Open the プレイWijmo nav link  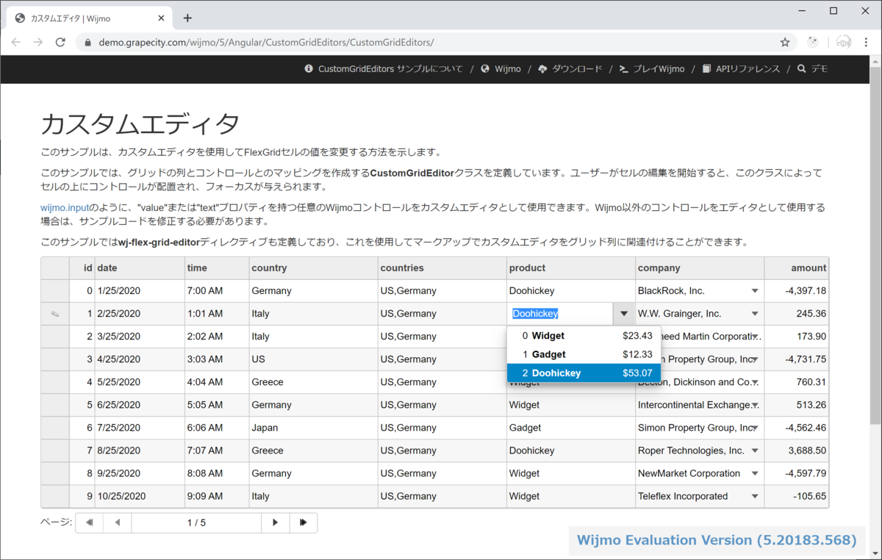(x=652, y=69)
